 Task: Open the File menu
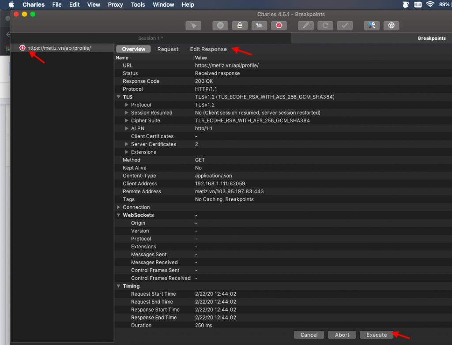tap(57, 4)
